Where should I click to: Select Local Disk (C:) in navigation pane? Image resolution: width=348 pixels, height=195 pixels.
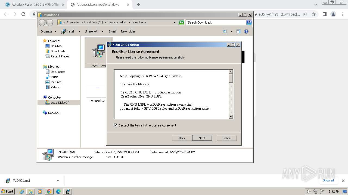pos(60,103)
